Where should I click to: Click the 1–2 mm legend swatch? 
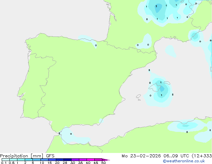tap(21, 160)
